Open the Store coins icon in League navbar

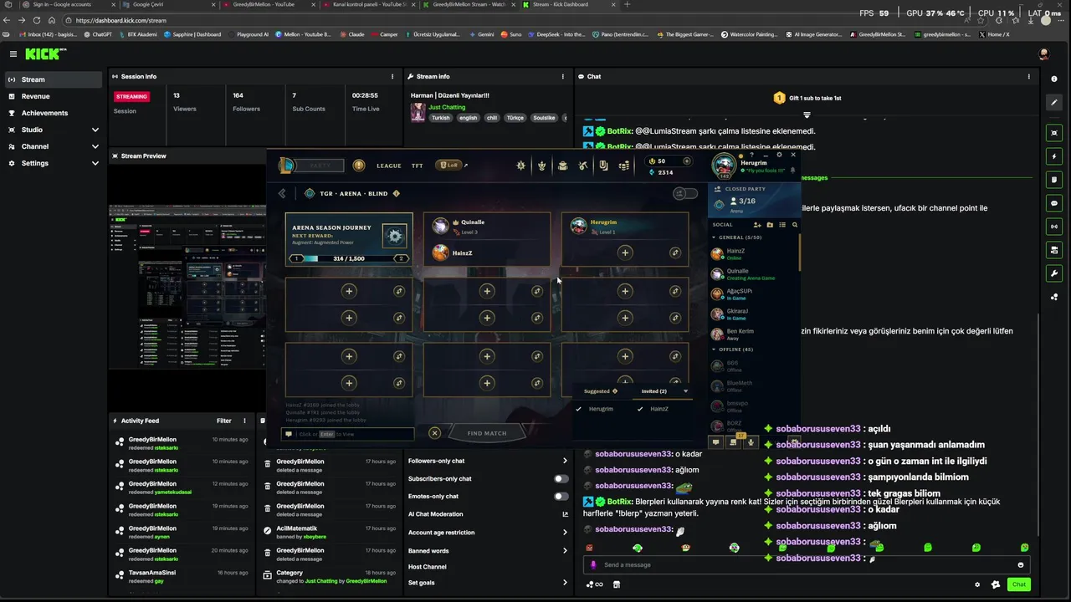pos(624,166)
